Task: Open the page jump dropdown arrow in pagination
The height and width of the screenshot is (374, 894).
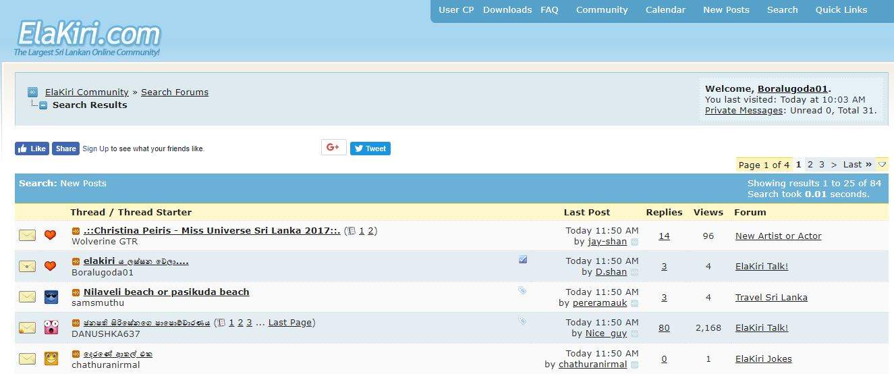Action: pos(882,164)
